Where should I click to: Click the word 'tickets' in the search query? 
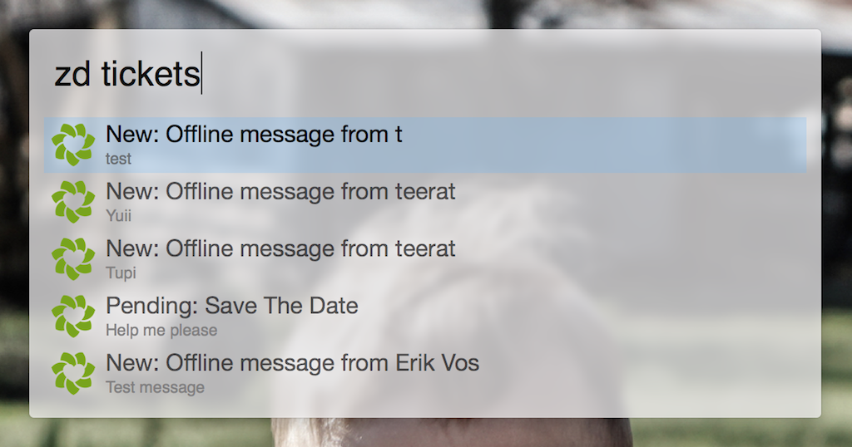point(151,75)
